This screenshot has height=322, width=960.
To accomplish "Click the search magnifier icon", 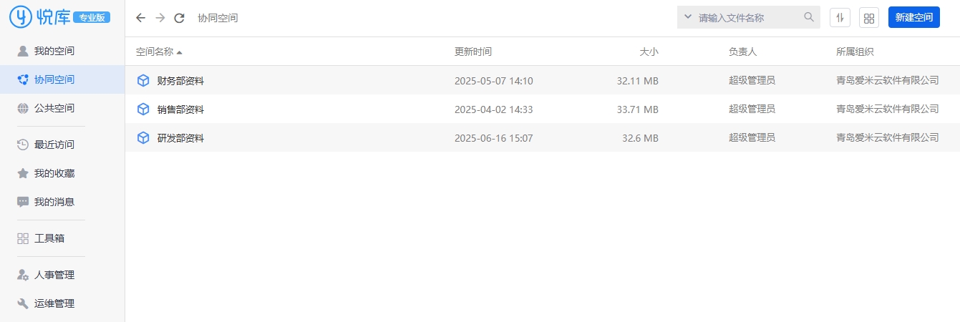I will coord(809,17).
